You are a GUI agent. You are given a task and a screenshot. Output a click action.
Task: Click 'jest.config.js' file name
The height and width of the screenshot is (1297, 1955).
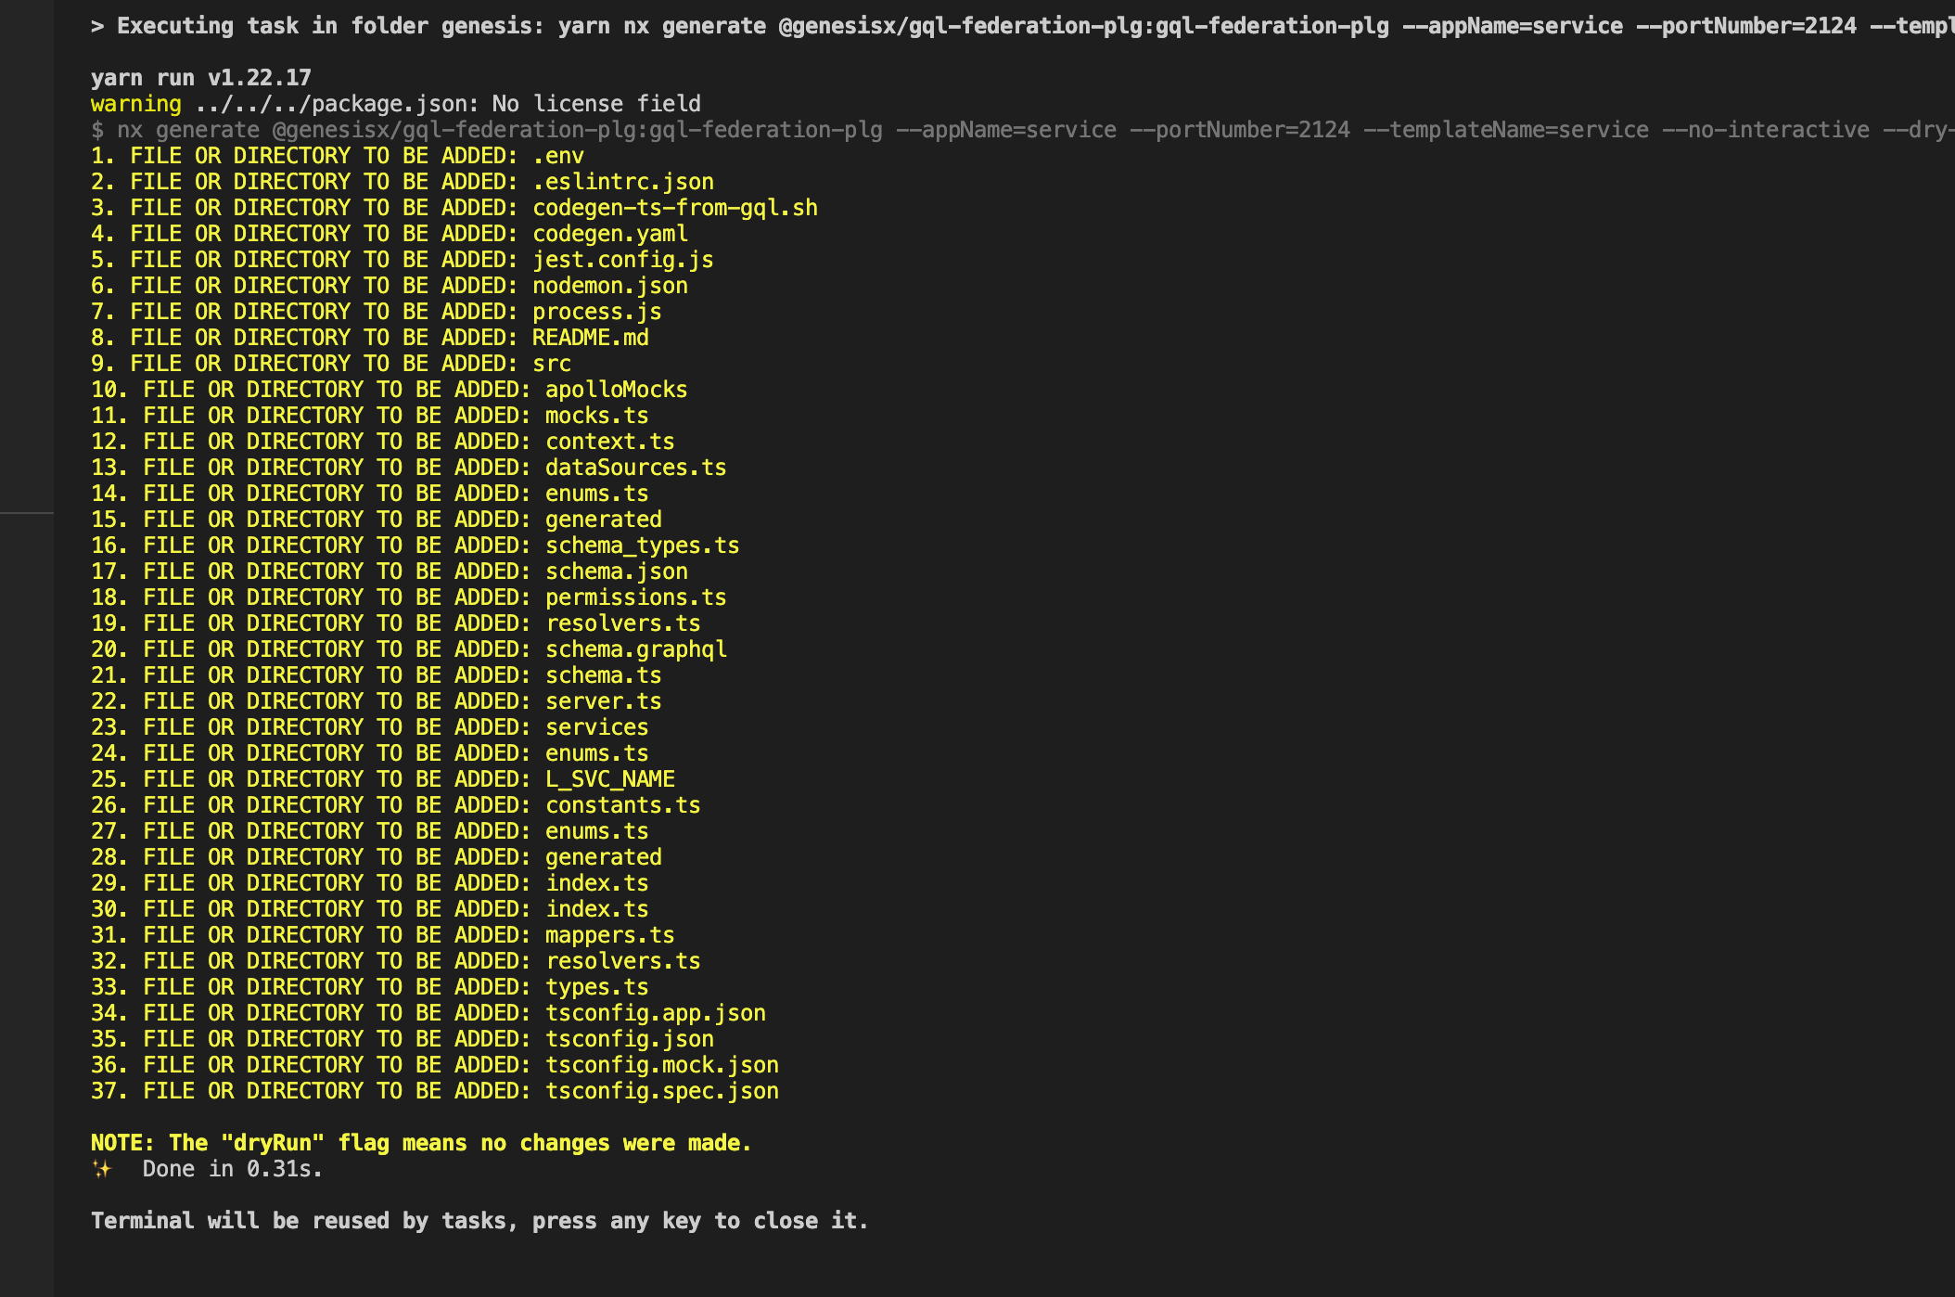click(623, 260)
